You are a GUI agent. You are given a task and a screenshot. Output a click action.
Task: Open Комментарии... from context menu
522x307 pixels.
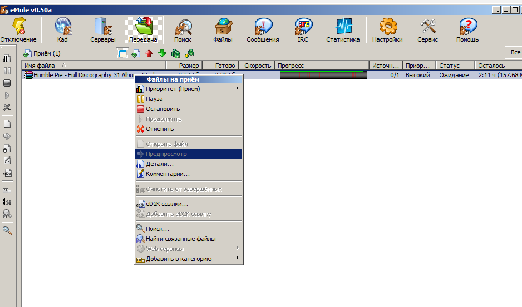(x=189, y=173)
